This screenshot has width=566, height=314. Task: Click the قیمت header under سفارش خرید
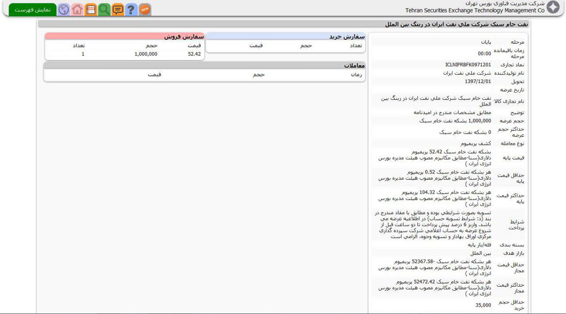(x=256, y=45)
